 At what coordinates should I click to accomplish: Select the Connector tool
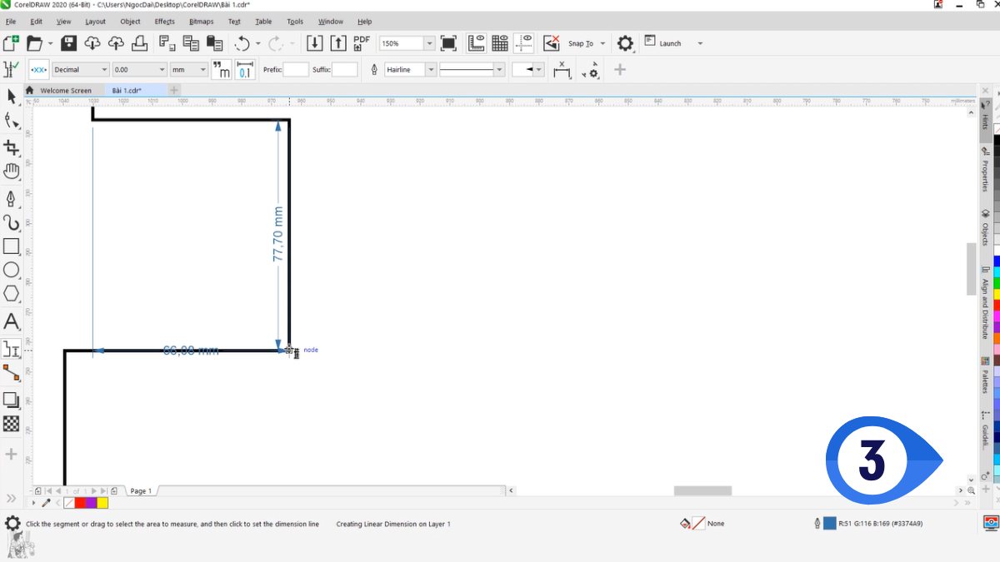(12, 372)
